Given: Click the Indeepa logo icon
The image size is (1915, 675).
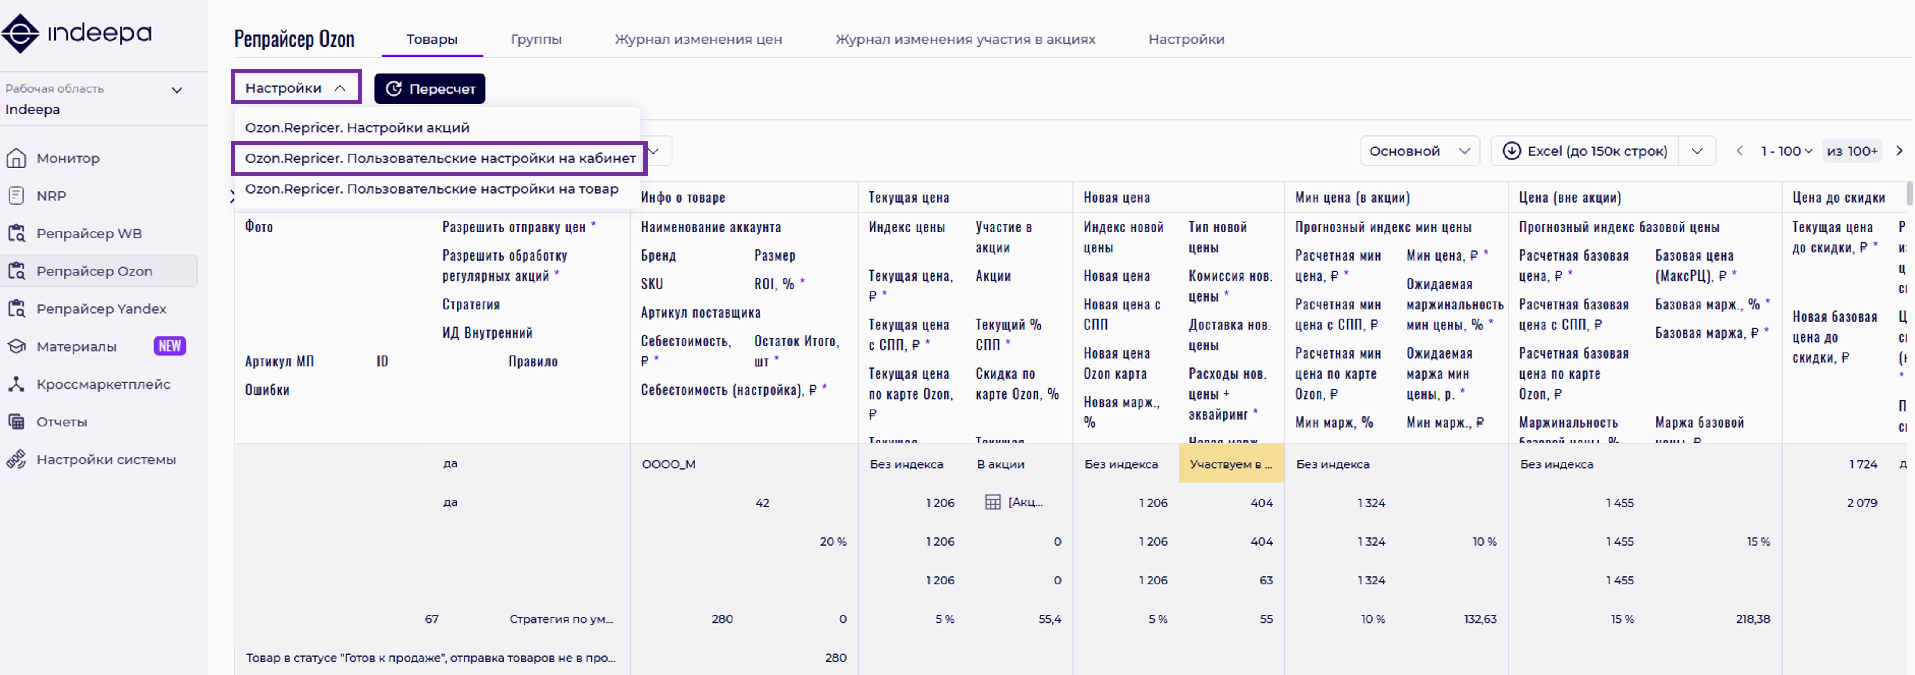Looking at the screenshot, I should pyautogui.click(x=20, y=34).
